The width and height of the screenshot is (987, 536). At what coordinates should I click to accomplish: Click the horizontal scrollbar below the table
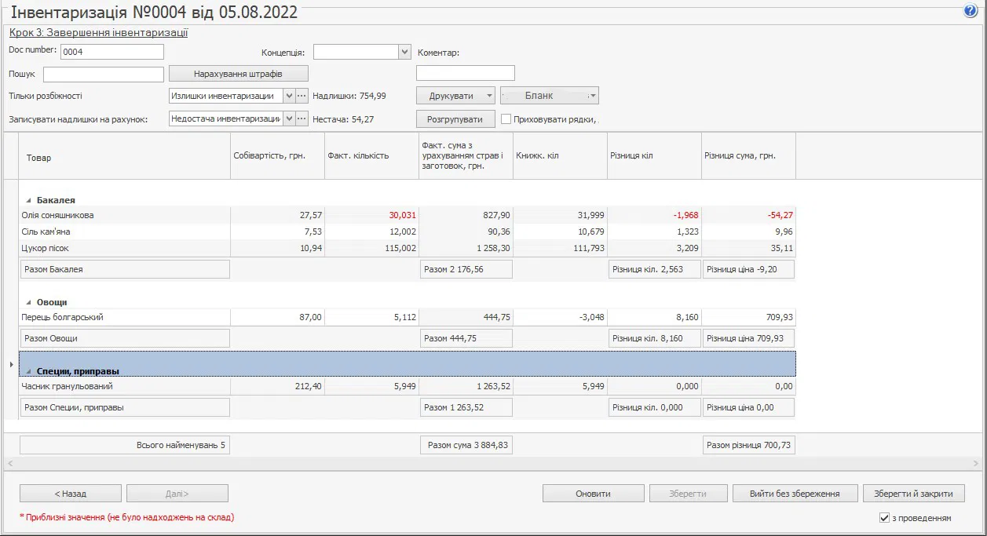coord(493,464)
